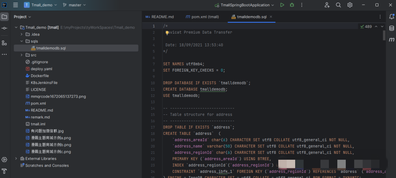Expand the src folder
Image resolution: width=396 pixels, height=178 pixels.
pyautogui.click(x=22, y=55)
